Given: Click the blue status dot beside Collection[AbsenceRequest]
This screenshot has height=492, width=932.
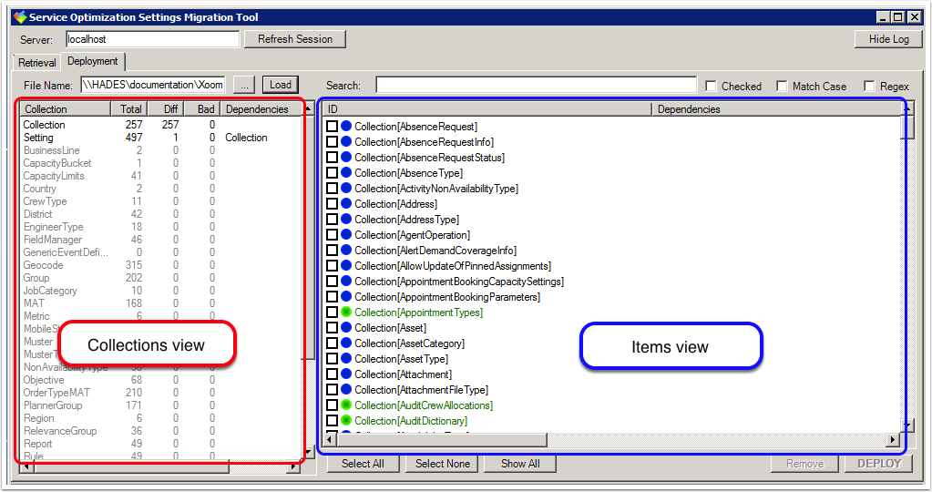Looking at the screenshot, I should [x=346, y=127].
